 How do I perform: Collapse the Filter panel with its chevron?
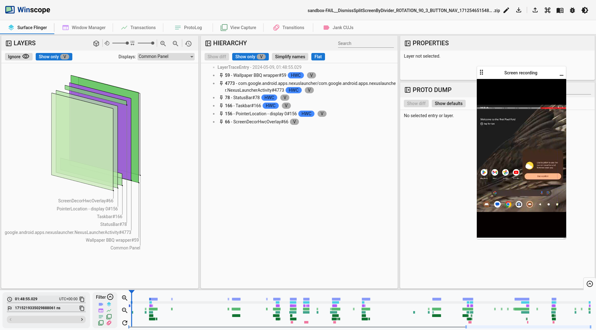[111, 297]
